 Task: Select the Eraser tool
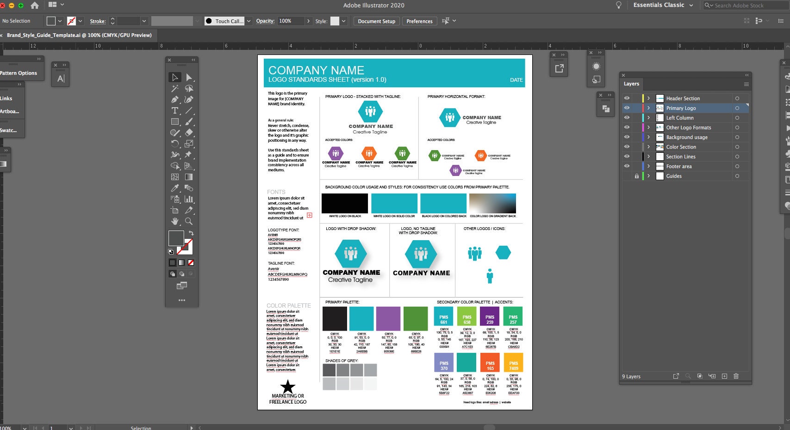189,133
